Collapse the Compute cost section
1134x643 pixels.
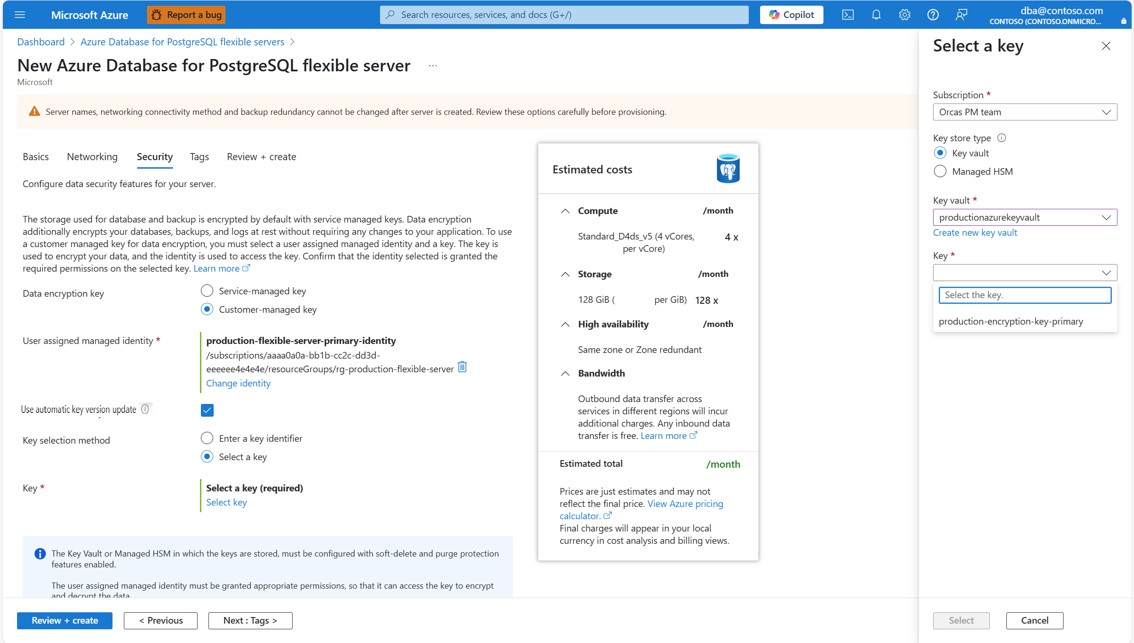(565, 211)
